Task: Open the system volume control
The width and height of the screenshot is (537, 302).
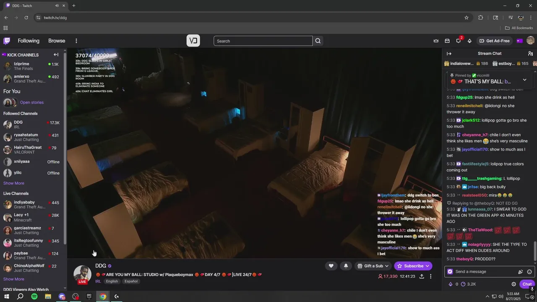Action: tap(501, 297)
